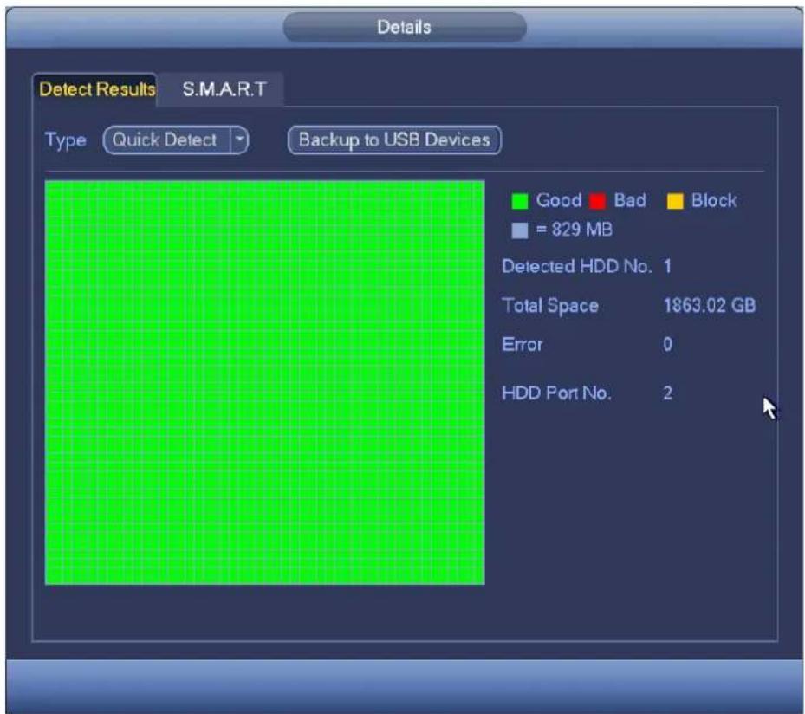The width and height of the screenshot is (805, 714).
Task: Click the Detected HDD No. label
Action: [576, 266]
